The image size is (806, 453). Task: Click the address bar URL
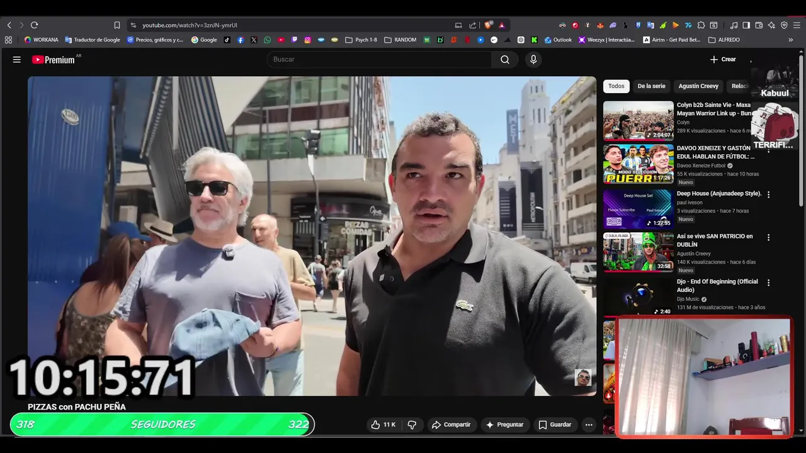coord(190,25)
